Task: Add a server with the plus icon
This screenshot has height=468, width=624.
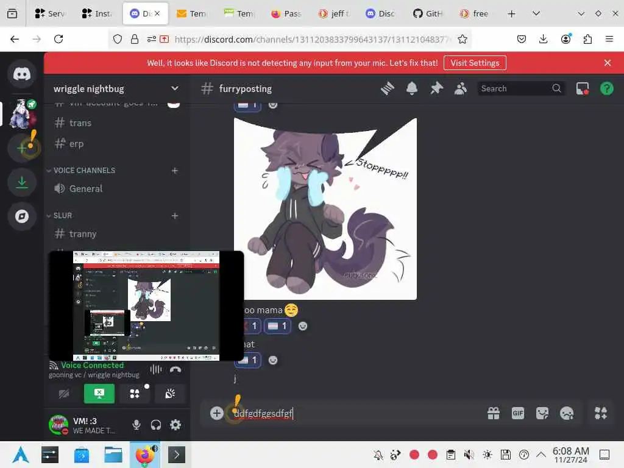Action: (22, 148)
